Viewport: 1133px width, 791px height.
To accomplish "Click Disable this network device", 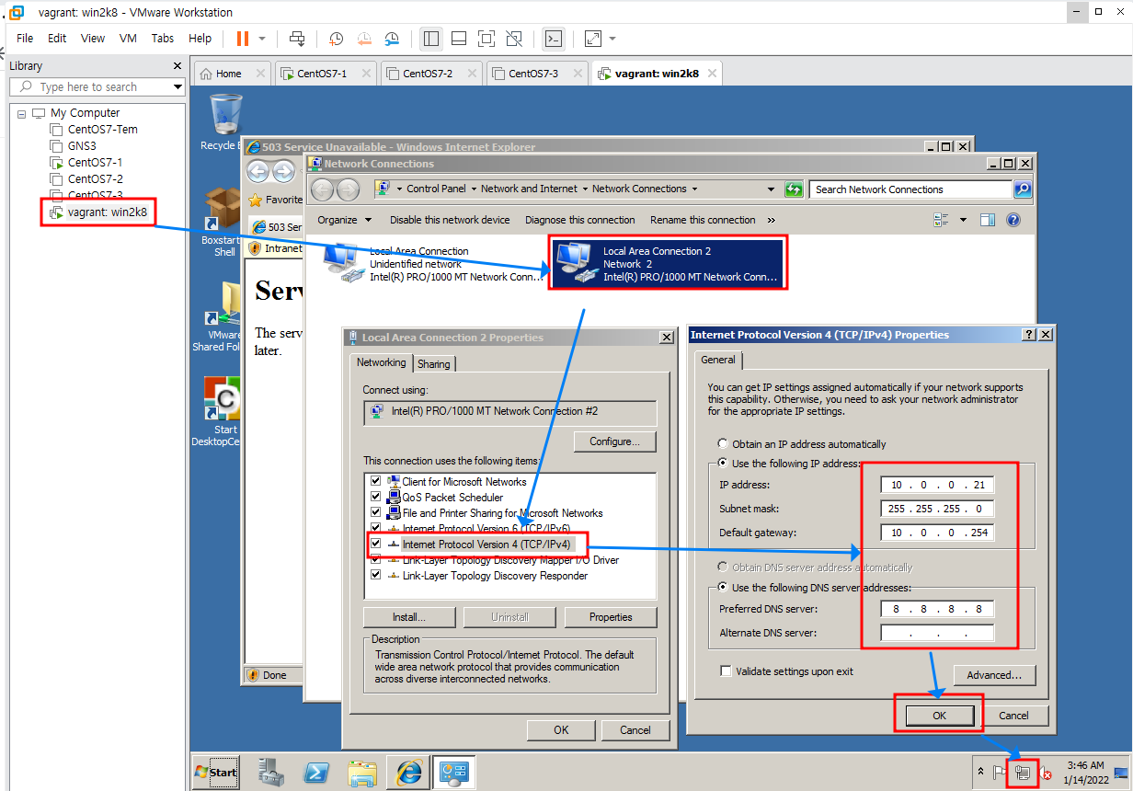I will click(450, 220).
